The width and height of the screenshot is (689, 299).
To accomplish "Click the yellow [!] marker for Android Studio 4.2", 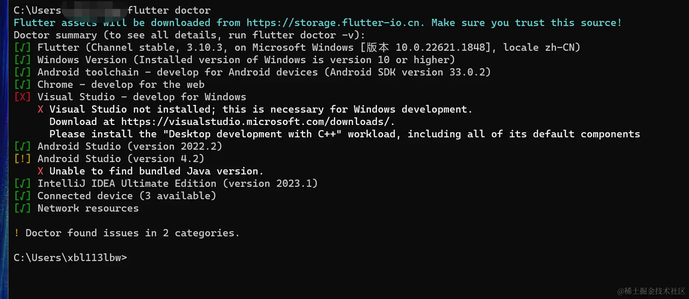I will (22, 159).
